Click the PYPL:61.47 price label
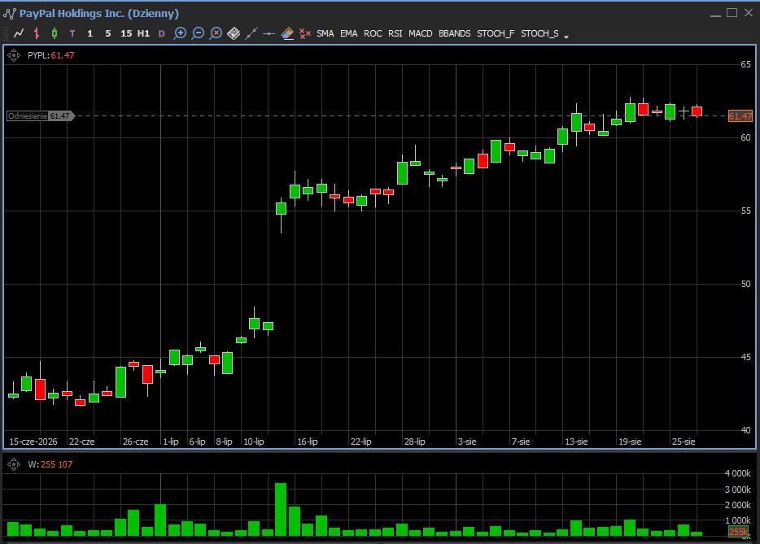Image resolution: width=760 pixels, height=544 pixels. pos(51,55)
